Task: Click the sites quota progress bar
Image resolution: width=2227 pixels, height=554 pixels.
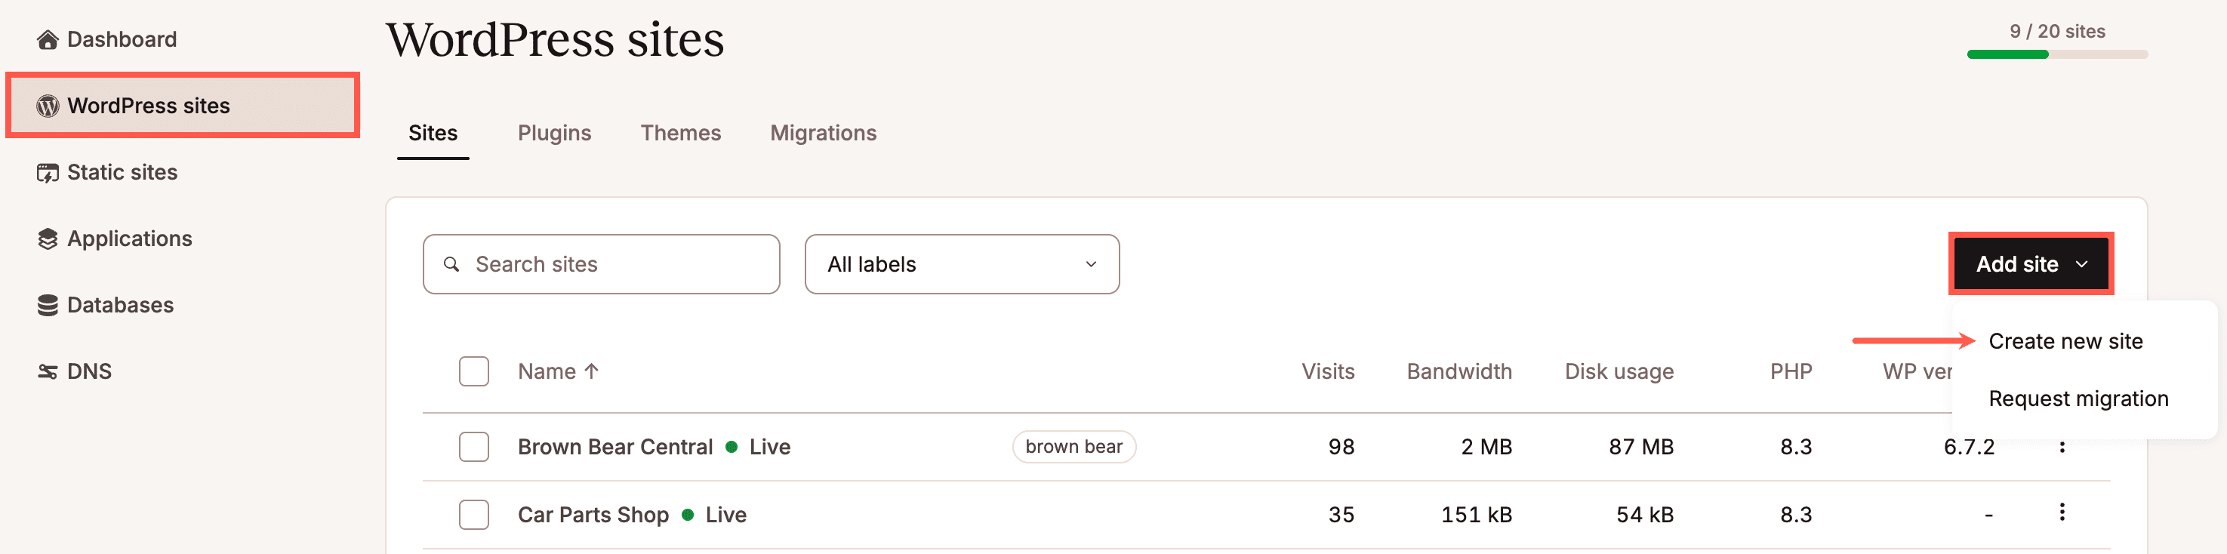Action: click(x=2056, y=54)
